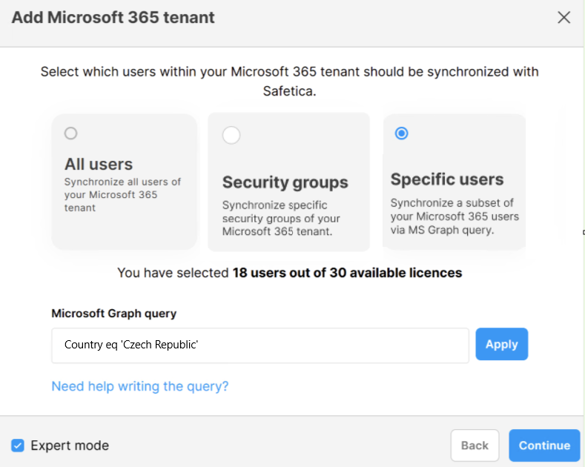Apply the Microsoft Graph query

point(501,344)
